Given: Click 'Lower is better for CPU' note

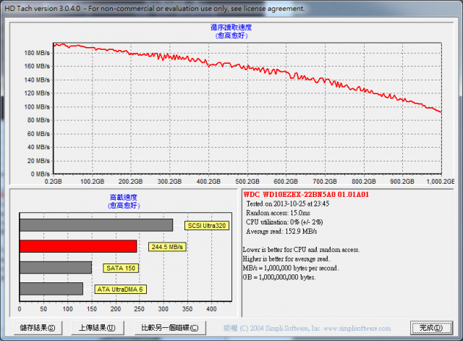Looking at the screenshot, I should point(301,250).
